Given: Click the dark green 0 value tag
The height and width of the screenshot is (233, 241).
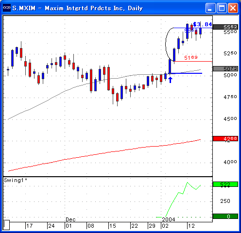Looking at the screenshot, I should pyautogui.click(x=225, y=216).
